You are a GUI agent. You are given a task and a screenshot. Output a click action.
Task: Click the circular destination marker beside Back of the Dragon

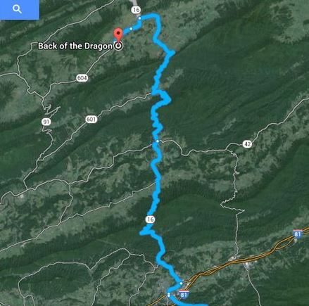118,46
